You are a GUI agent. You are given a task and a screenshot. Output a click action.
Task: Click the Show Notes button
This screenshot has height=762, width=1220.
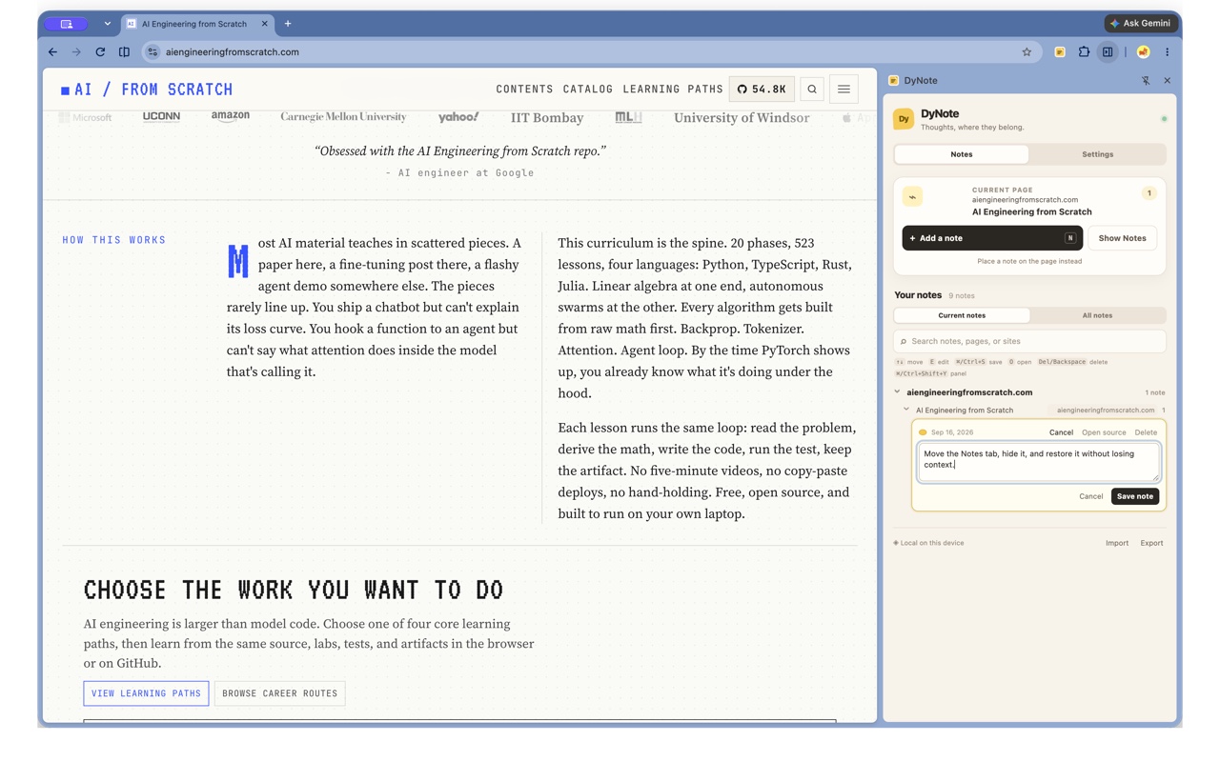point(1122,238)
